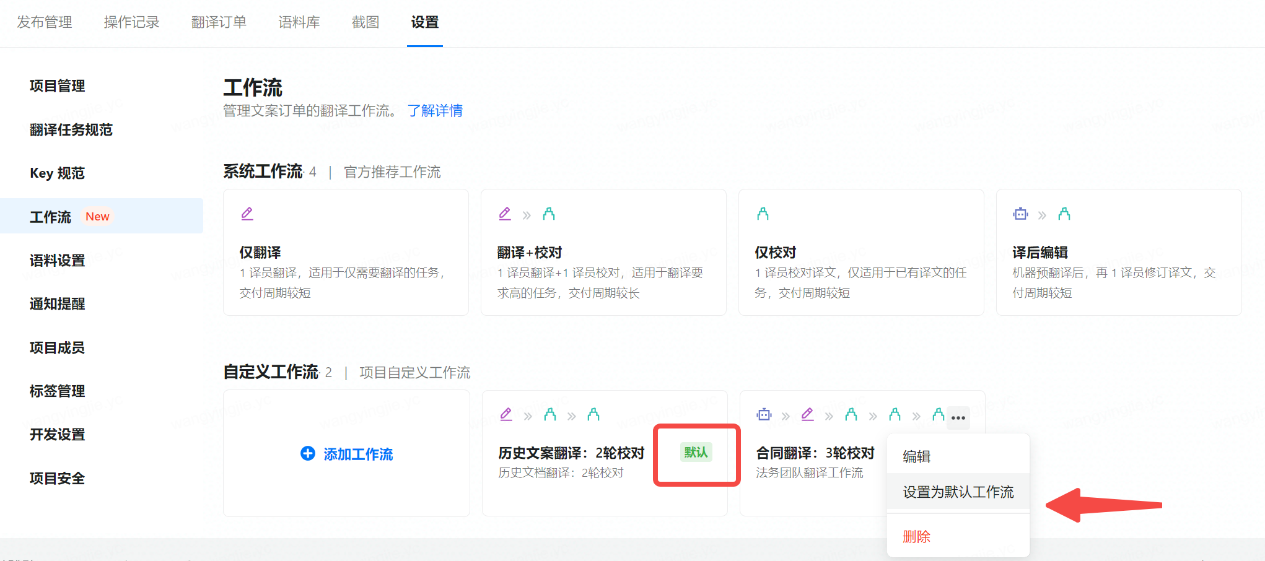Click the blue plus icon for 添加工作流
This screenshot has height=561, width=1265.
(x=307, y=454)
